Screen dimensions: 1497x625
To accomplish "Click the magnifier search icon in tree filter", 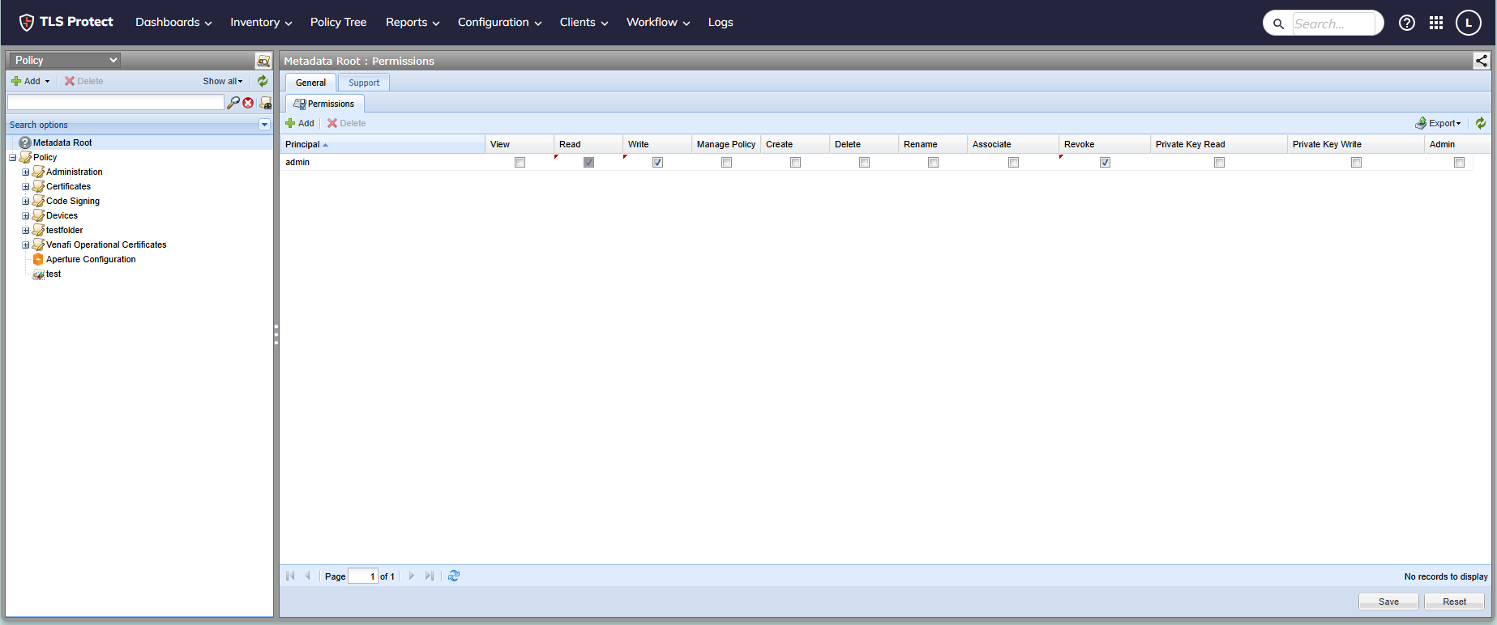I will click(233, 103).
